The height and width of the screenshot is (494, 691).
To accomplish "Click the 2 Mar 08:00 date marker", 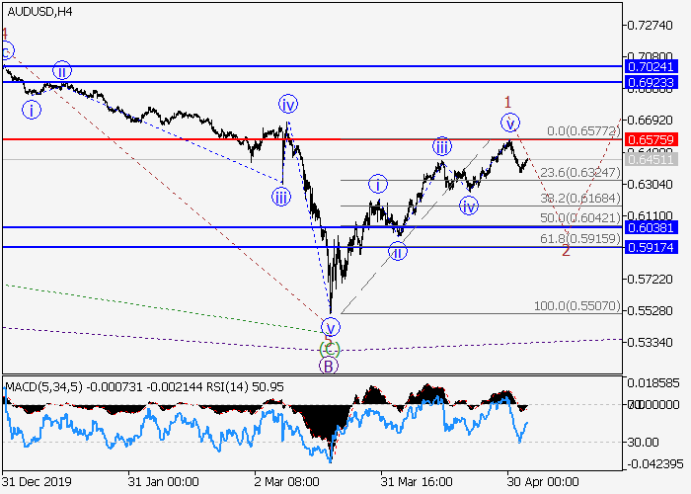I will (x=286, y=483).
